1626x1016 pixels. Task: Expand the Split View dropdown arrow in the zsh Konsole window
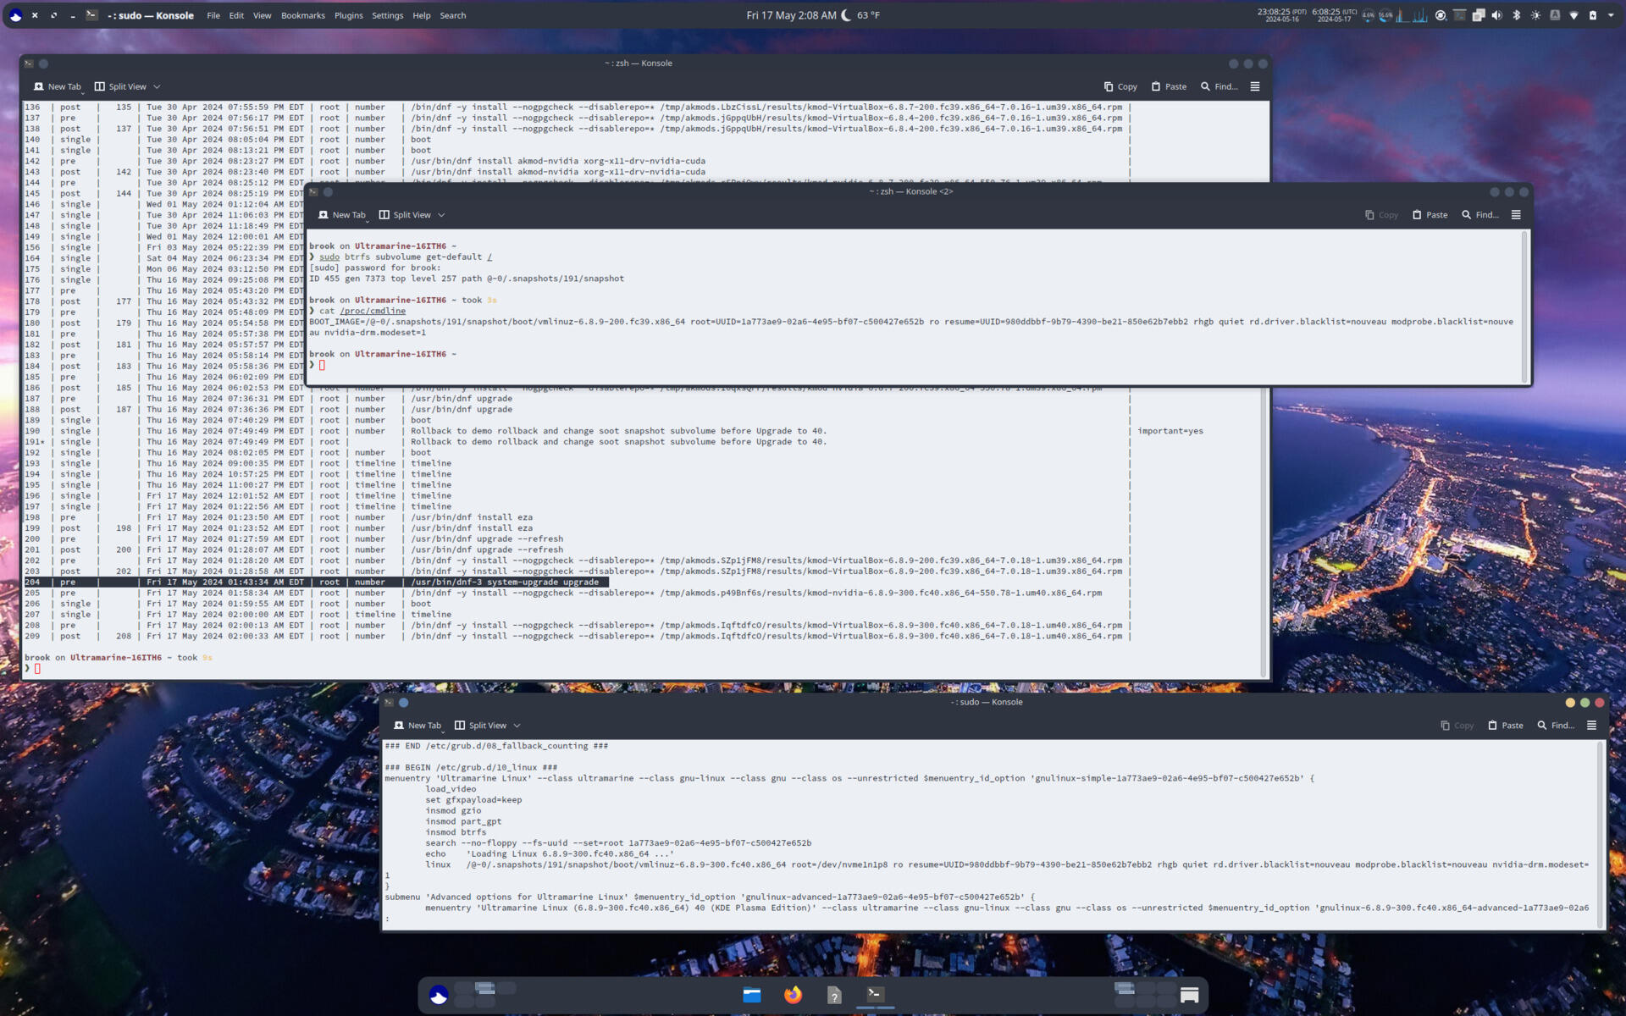[157, 86]
